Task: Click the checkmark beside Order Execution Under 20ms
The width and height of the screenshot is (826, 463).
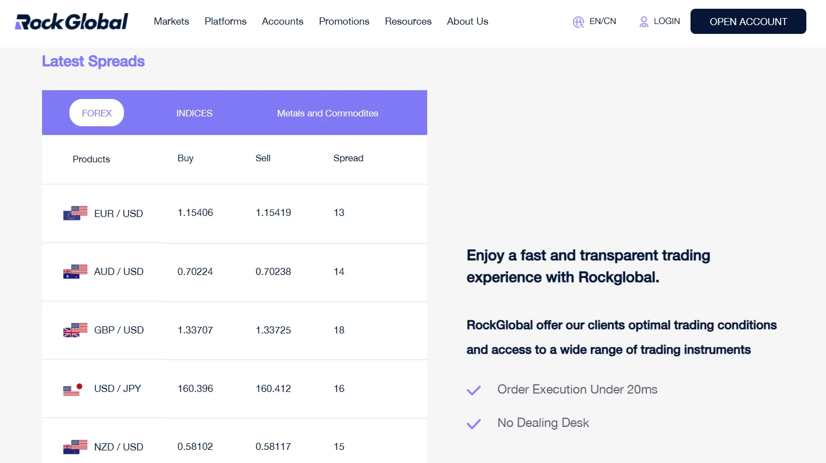Action: point(474,390)
